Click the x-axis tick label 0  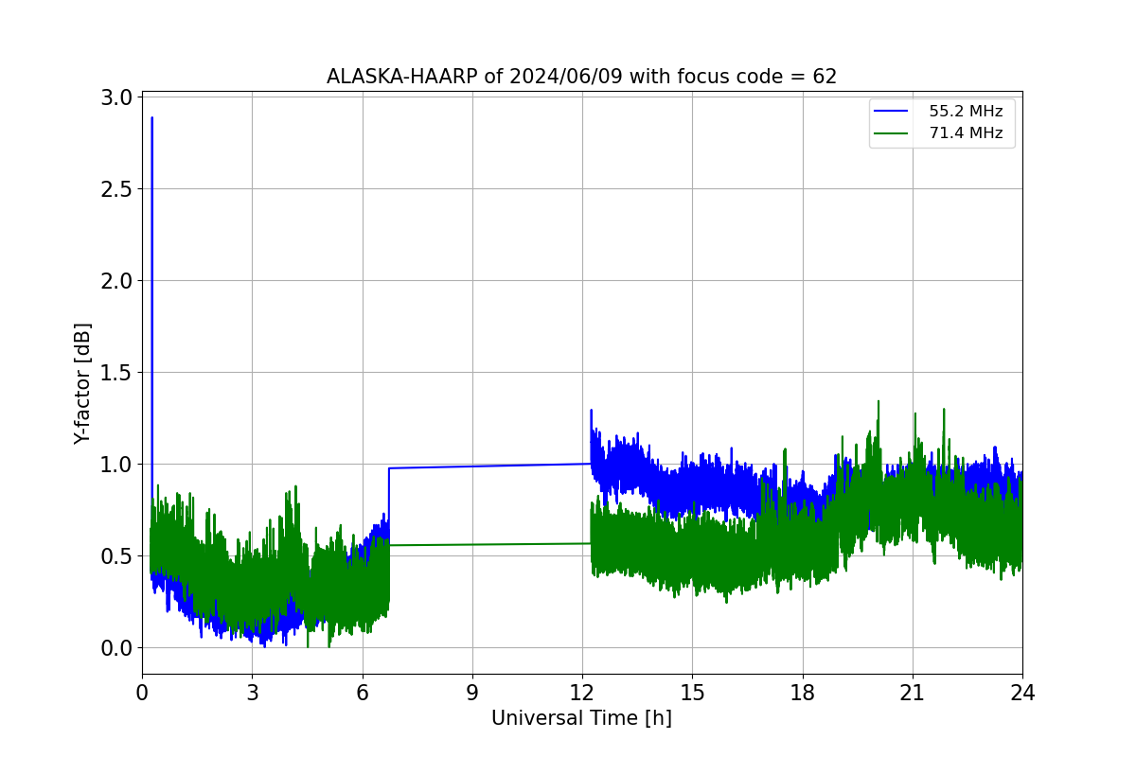pyautogui.click(x=142, y=693)
